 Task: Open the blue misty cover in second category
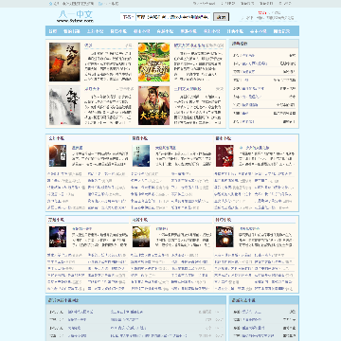point(141,156)
